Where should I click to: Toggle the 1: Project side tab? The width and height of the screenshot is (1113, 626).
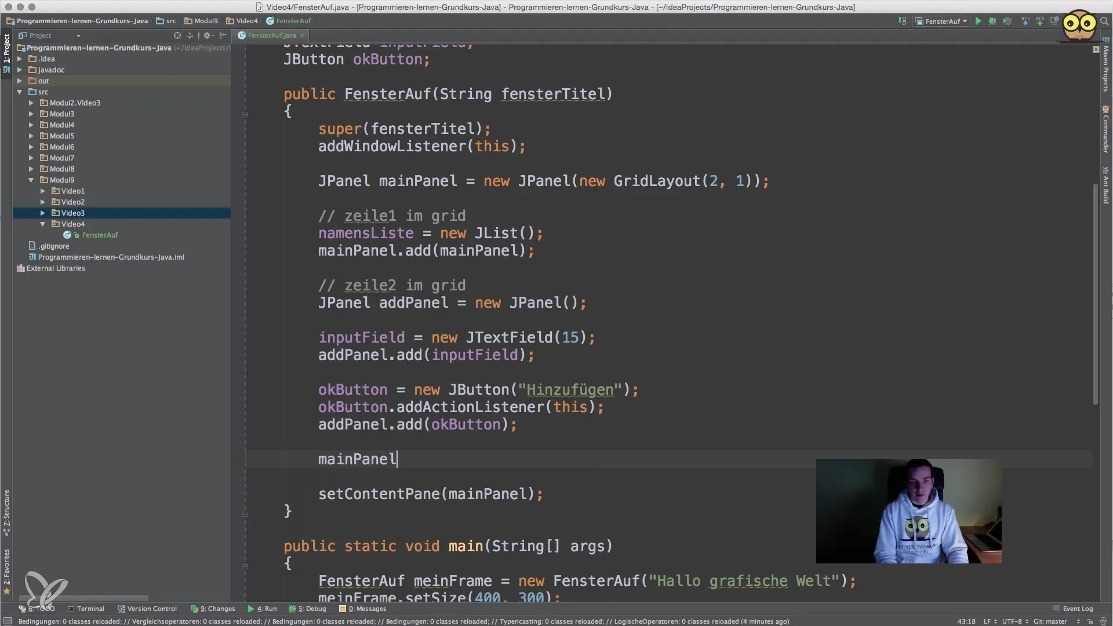(6, 53)
